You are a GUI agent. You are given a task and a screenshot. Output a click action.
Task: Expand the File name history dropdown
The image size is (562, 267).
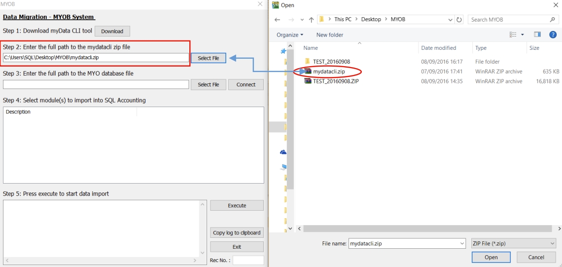click(x=461, y=243)
